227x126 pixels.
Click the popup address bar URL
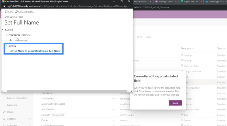(x=68, y=6)
